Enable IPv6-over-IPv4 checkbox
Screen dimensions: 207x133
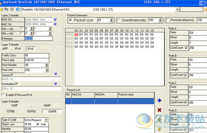pos(3,95)
